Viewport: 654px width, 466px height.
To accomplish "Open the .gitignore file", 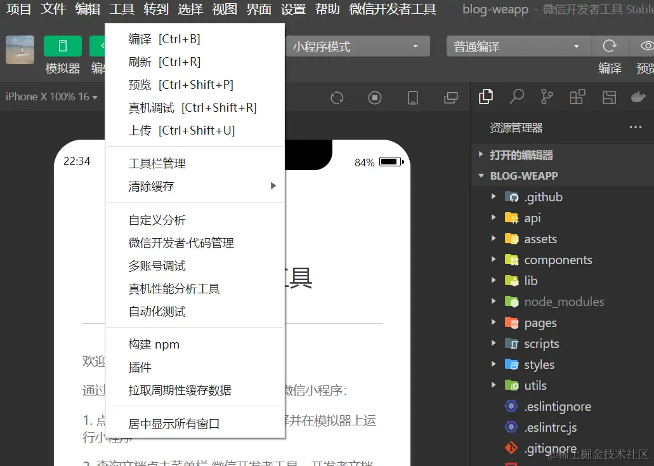I will 563,448.
